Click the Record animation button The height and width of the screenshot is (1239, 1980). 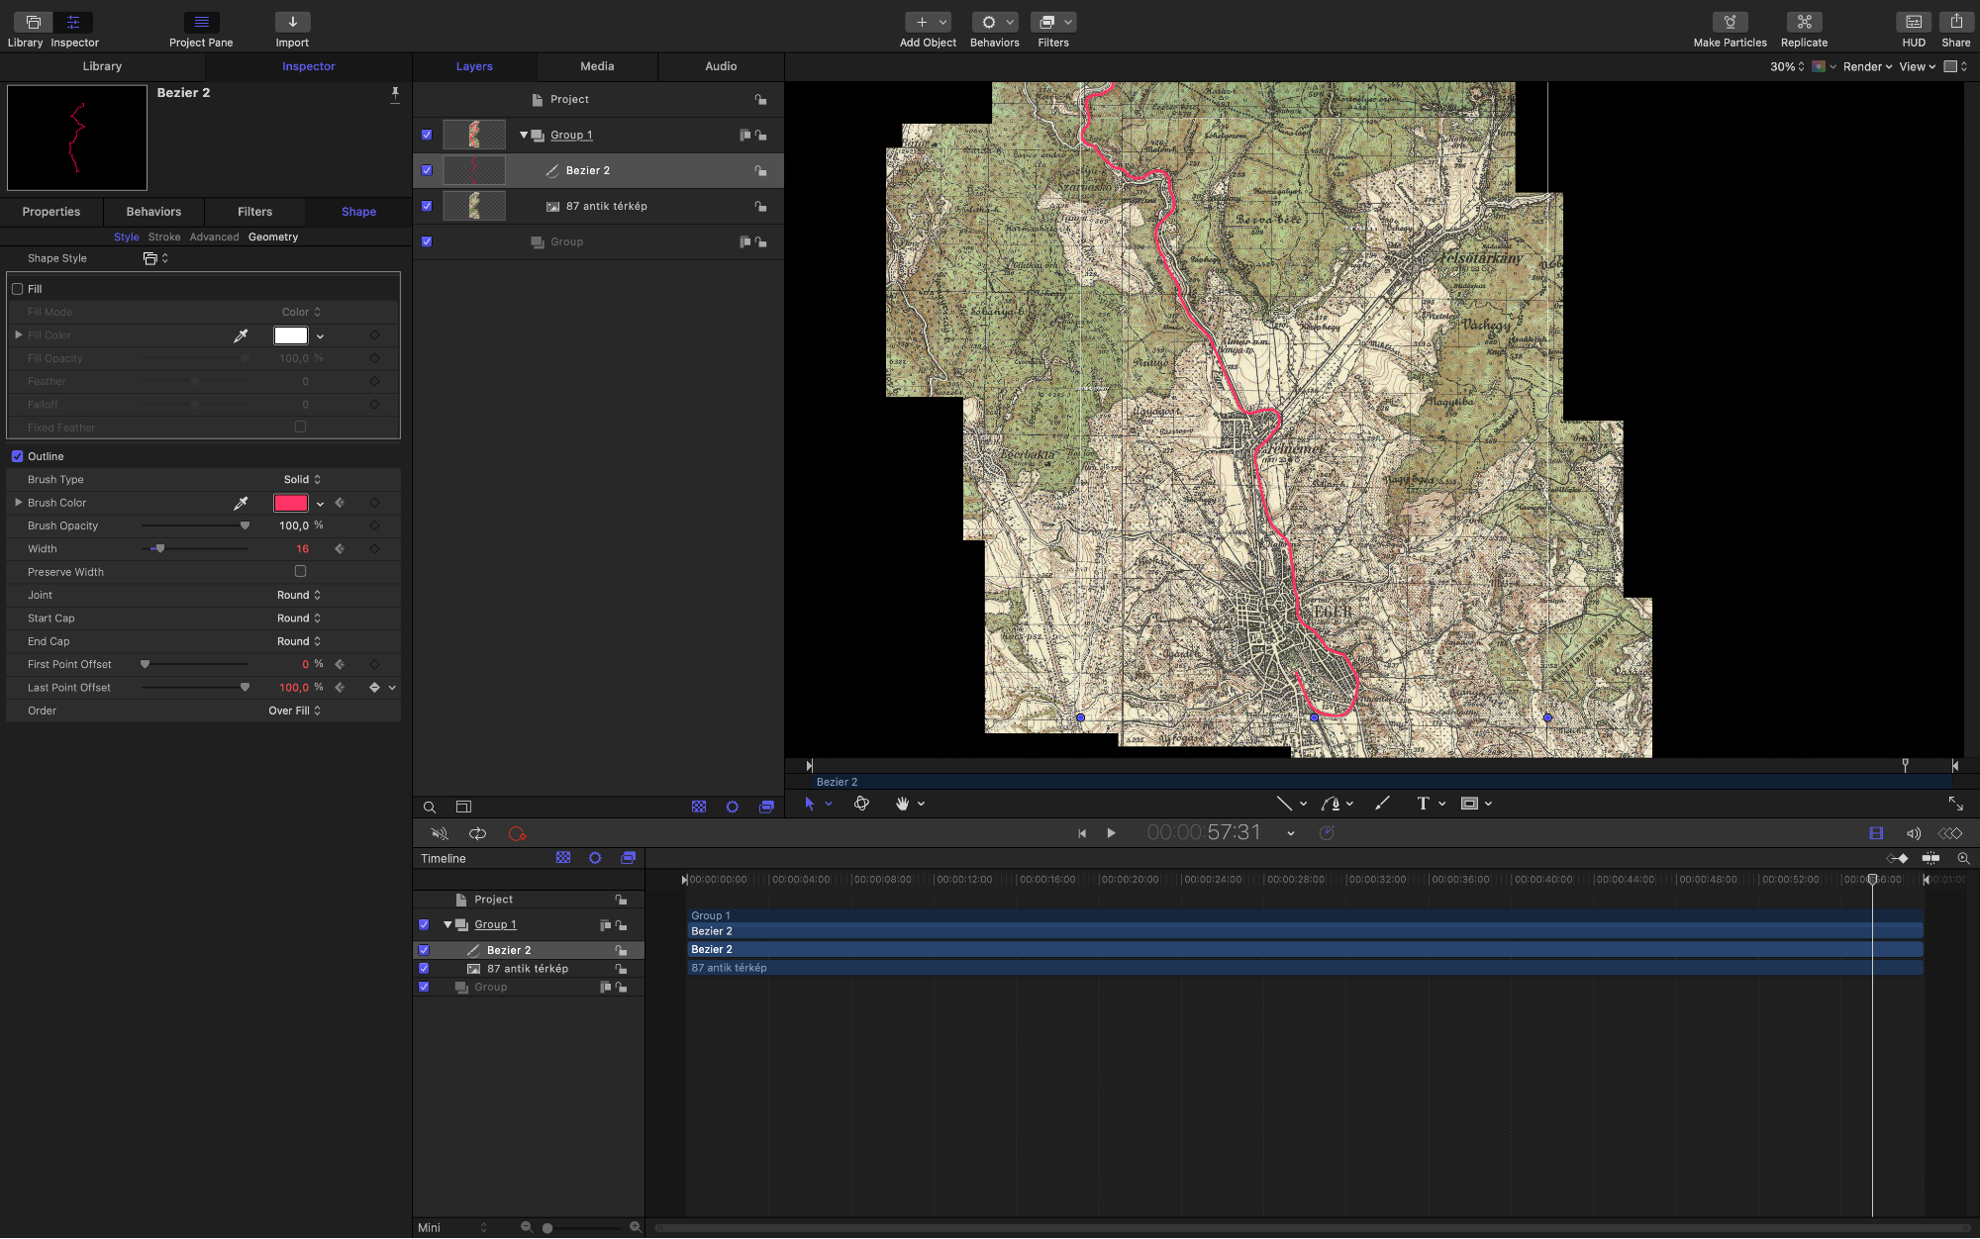tap(517, 833)
